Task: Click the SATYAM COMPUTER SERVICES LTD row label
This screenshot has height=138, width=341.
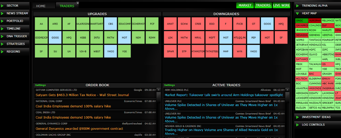Action: [x=56, y=90]
